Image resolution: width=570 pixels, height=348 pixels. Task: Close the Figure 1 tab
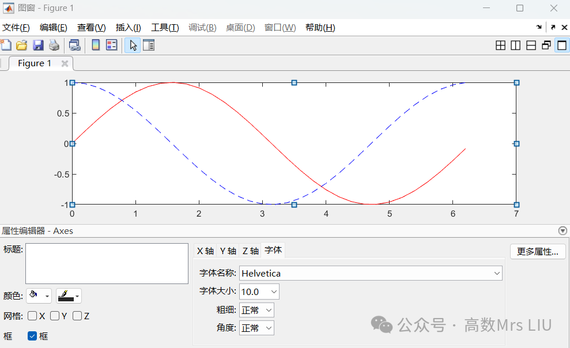(65, 63)
